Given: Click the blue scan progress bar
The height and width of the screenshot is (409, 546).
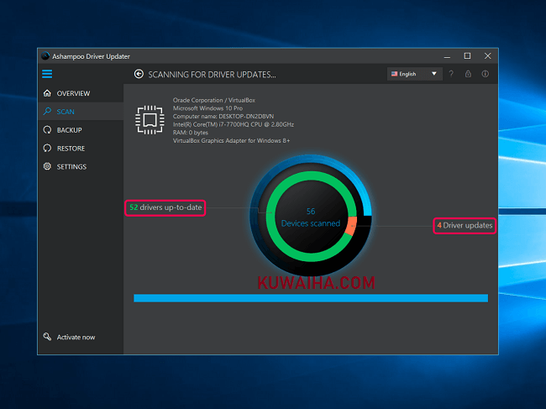Looking at the screenshot, I should (311, 298).
